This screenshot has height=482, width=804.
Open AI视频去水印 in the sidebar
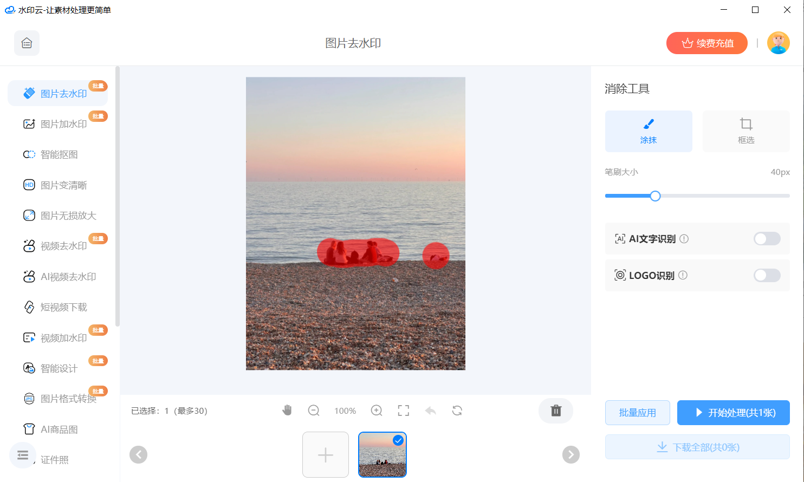(57, 277)
